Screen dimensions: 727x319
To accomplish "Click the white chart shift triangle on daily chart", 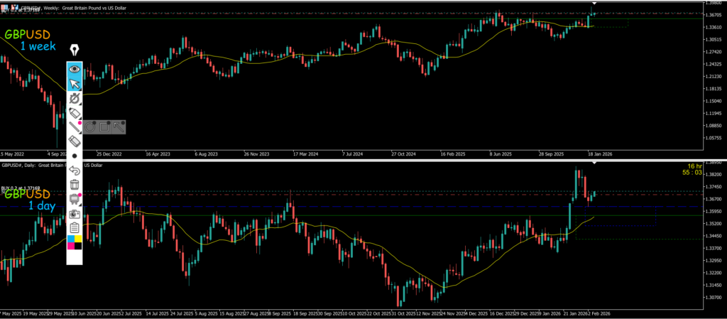I will [x=595, y=163].
